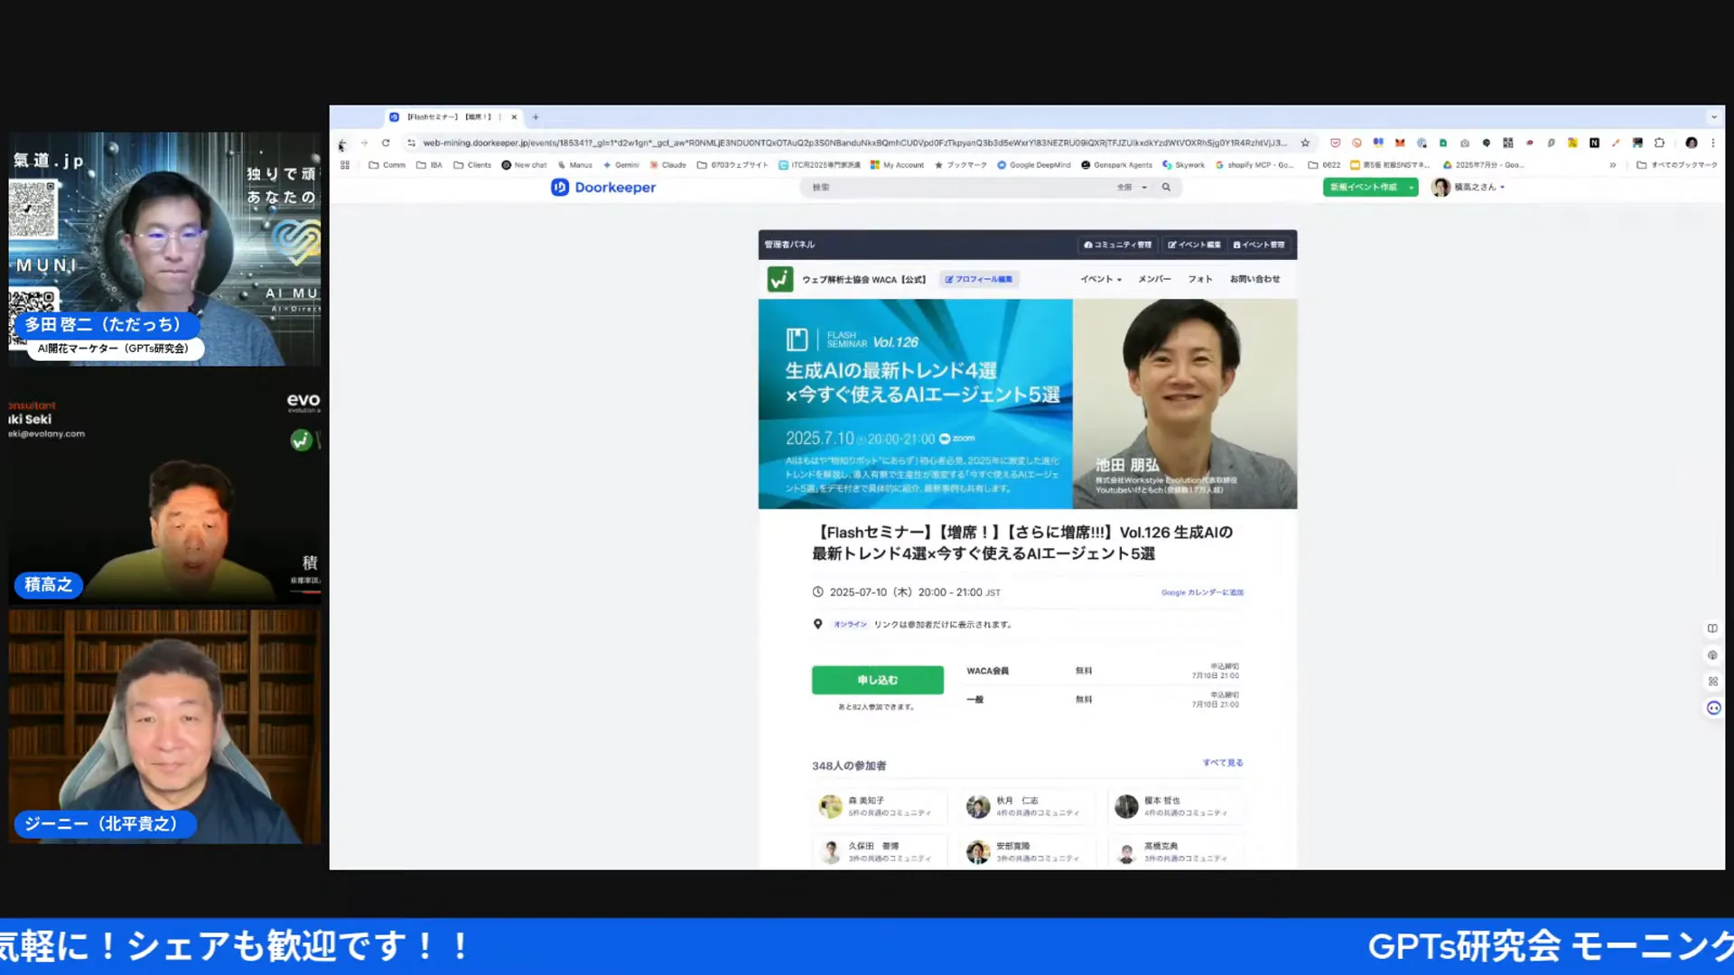Open the フォト tab
Viewport: 1734px width, 975px height.
click(x=1199, y=280)
